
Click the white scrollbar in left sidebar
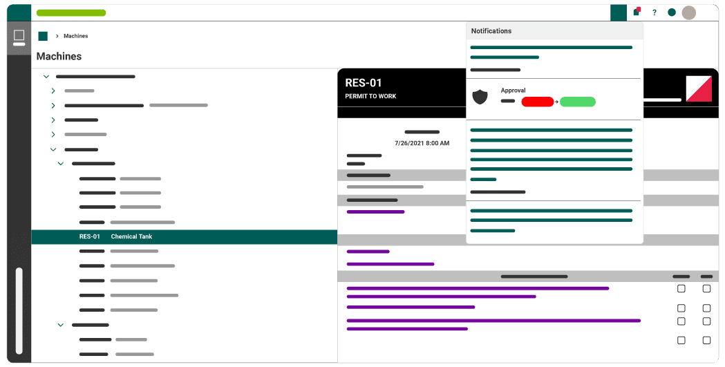click(19, 311)
